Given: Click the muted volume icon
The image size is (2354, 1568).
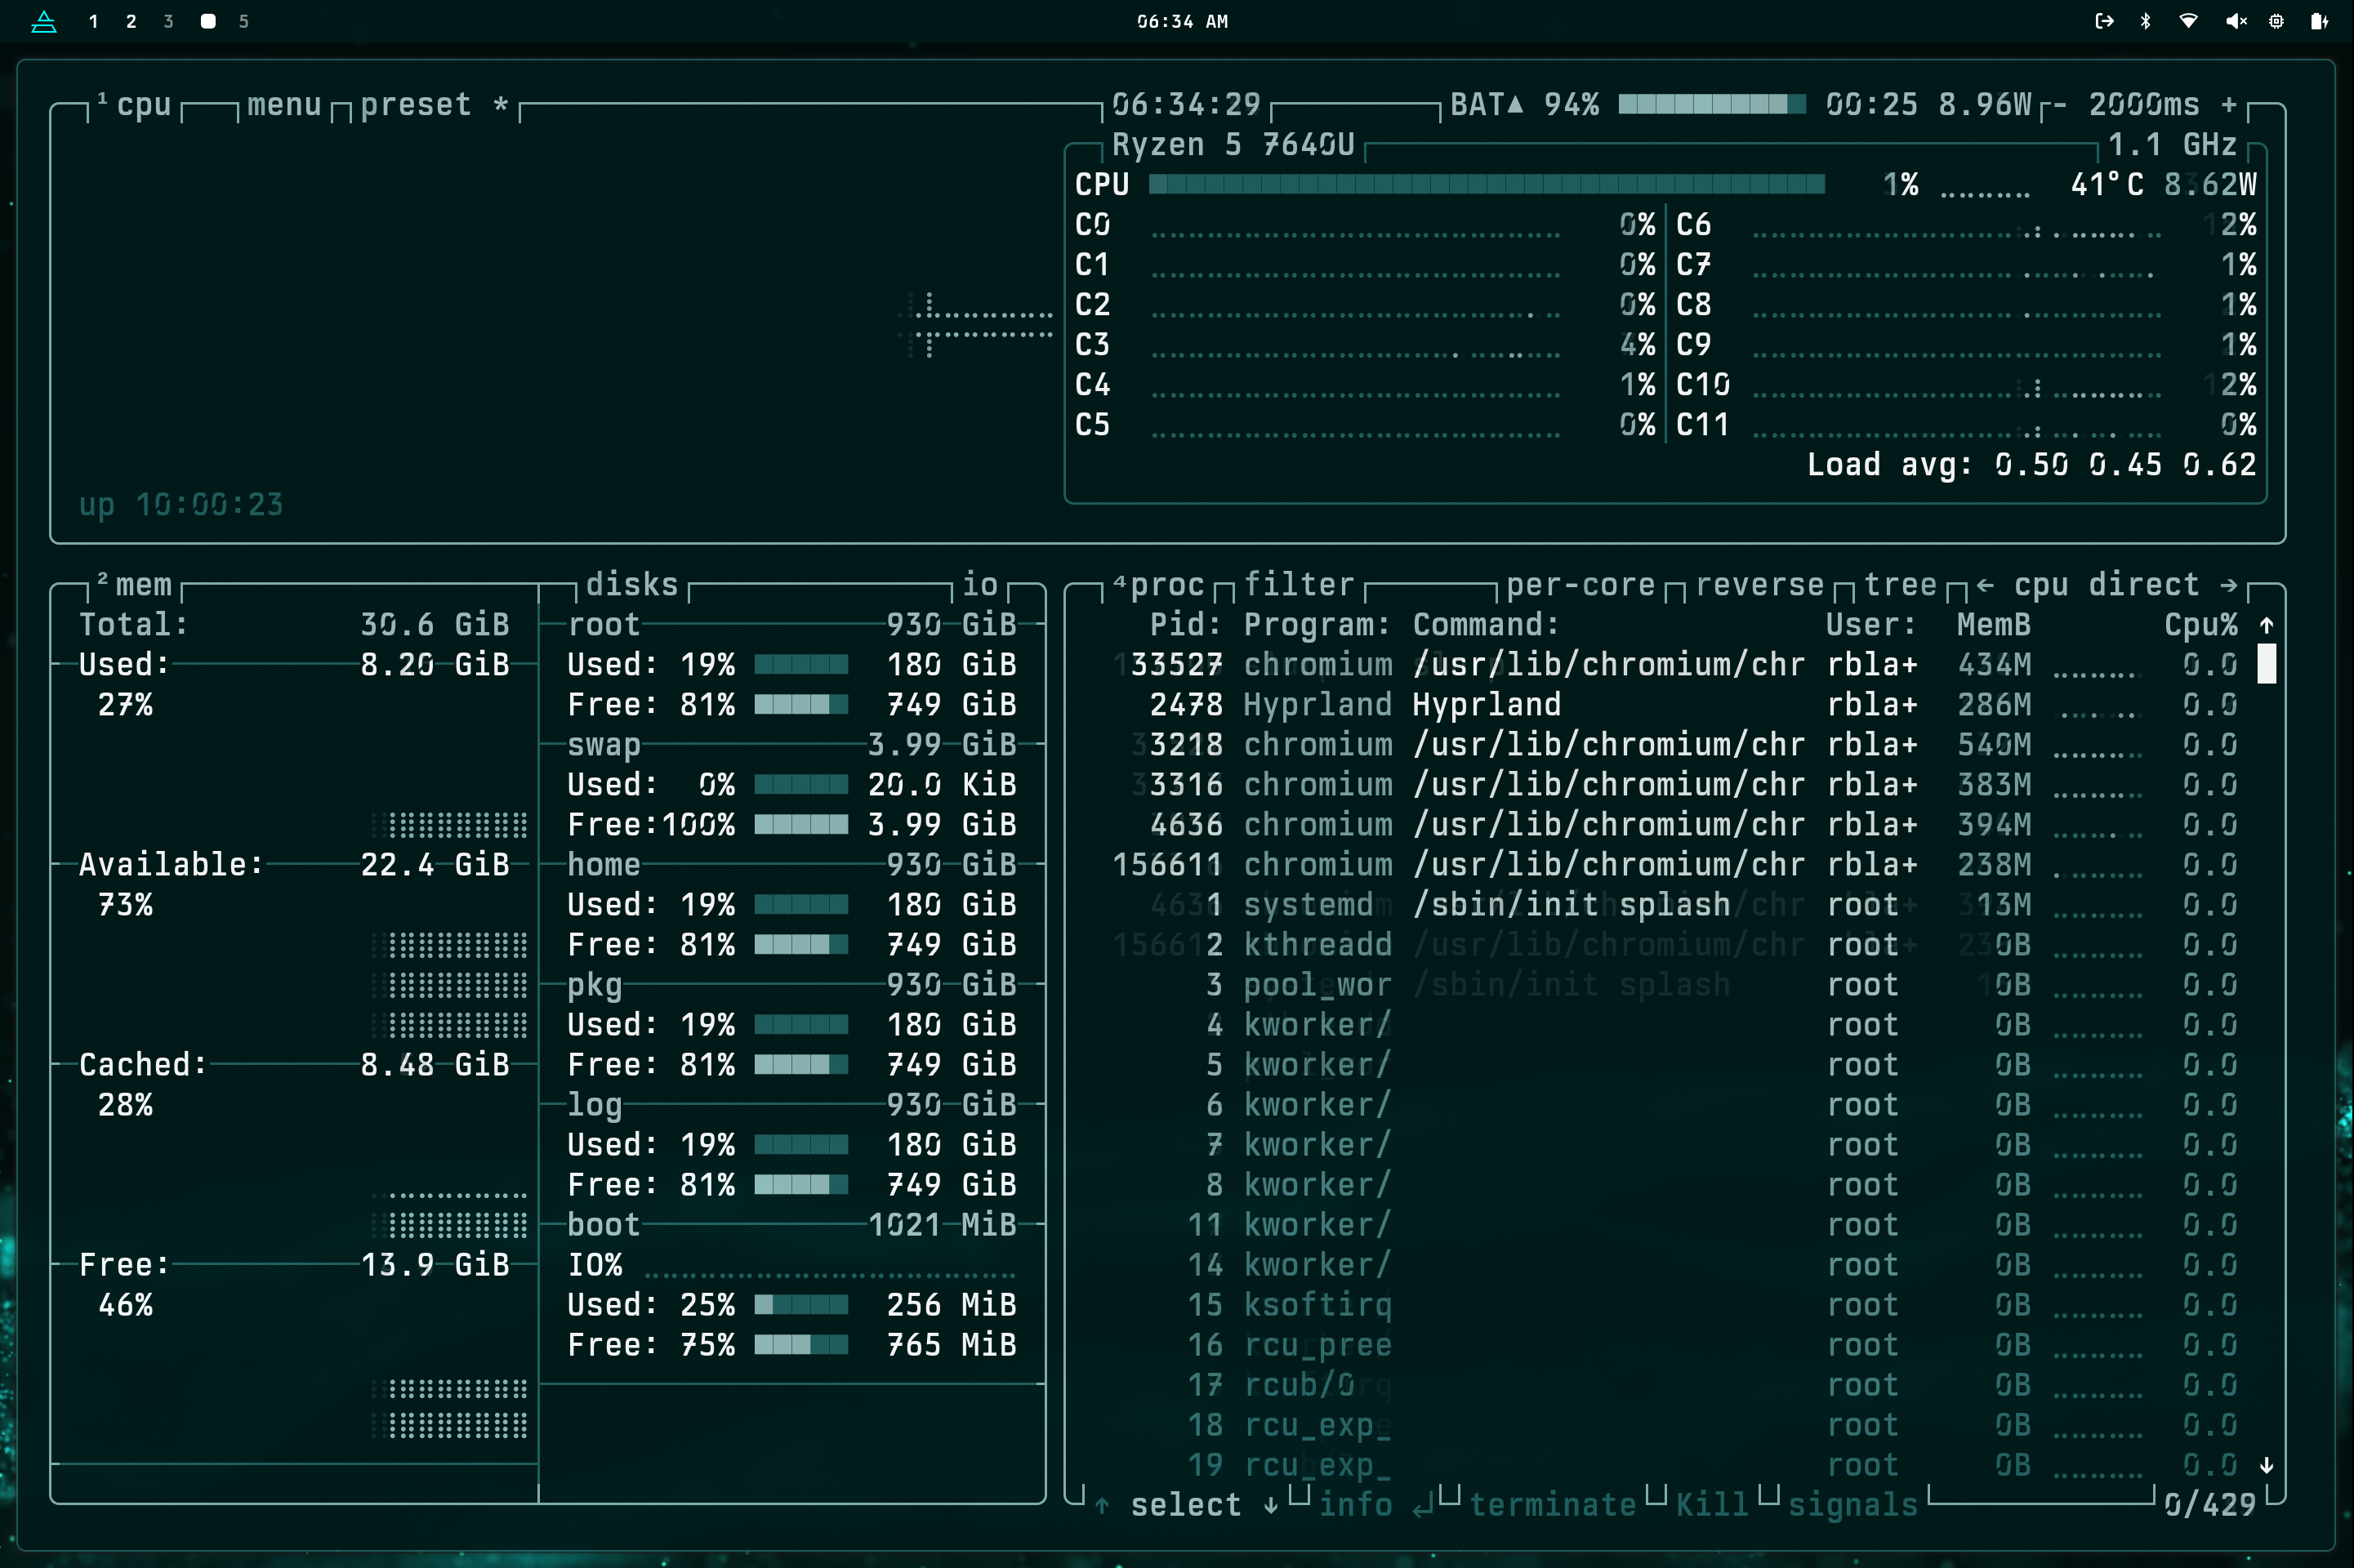Looking at the screenshot, I should (2236, 21).
